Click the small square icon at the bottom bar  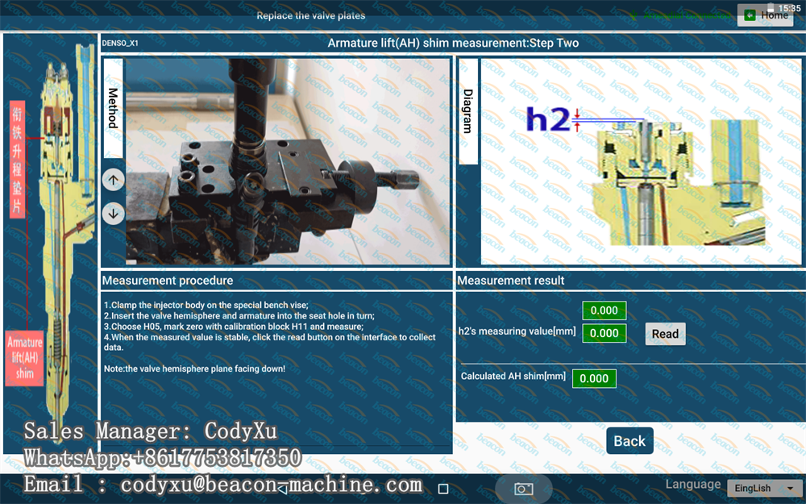(x=442, y=488)
